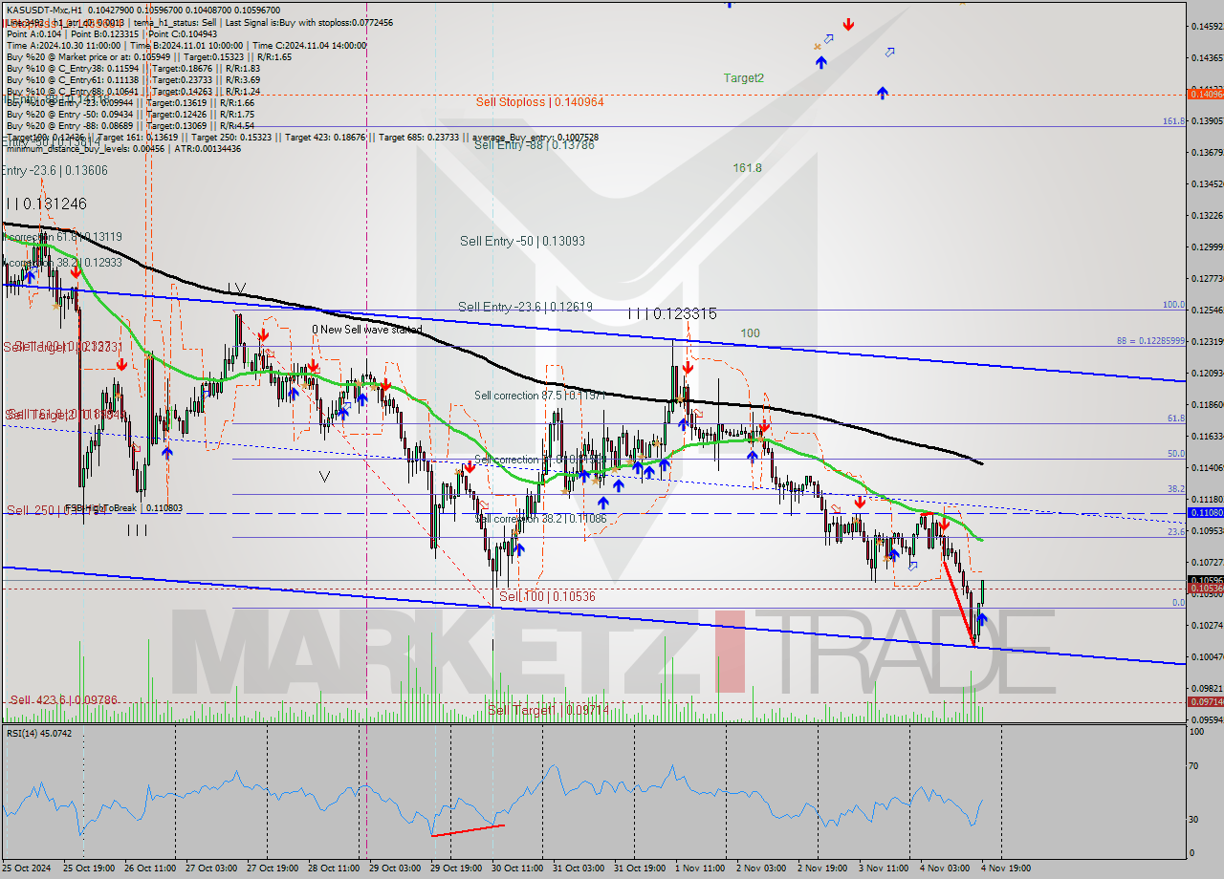Click the 'Sell Stoploss | 0.140964' label
This screenshot has height=879, width=1224.
pyautogui.click(x=540, y=101)
